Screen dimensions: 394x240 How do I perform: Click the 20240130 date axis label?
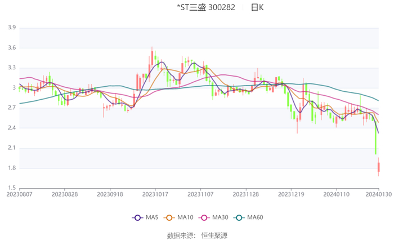tap(378, 193)
